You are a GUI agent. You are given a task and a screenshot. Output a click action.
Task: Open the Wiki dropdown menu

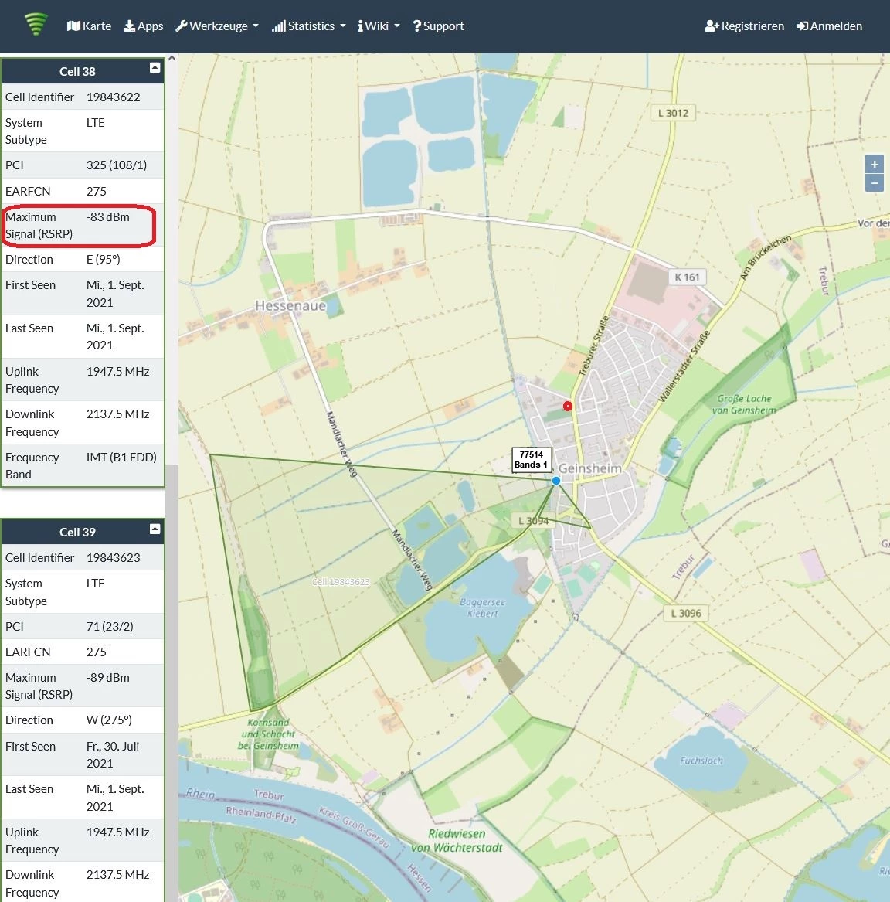pyautogui.click(x=379, y=26)
